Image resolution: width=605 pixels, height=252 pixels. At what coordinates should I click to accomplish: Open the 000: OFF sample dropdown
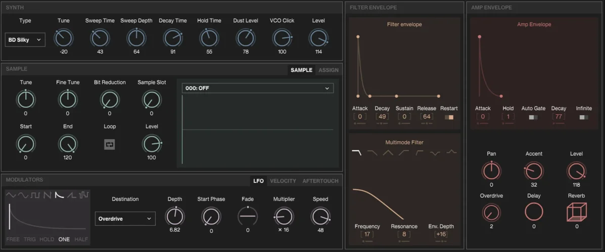tap(258, 88)
